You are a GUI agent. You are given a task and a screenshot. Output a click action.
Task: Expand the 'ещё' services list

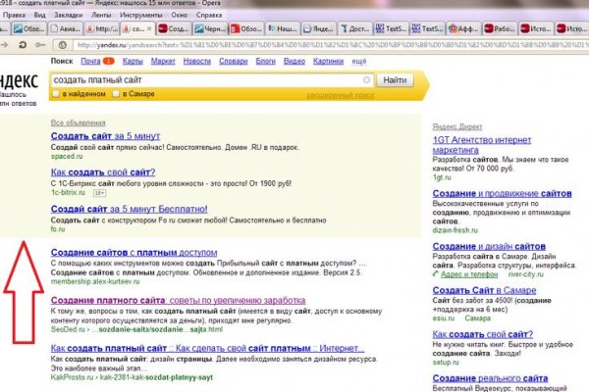click(359, 61)
